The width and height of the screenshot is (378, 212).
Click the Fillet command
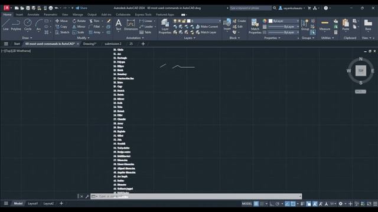point(94,26)
